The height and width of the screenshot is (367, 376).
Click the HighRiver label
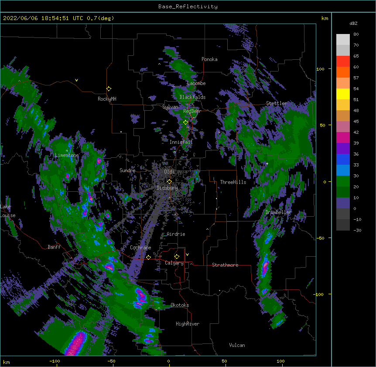(188, 324)
